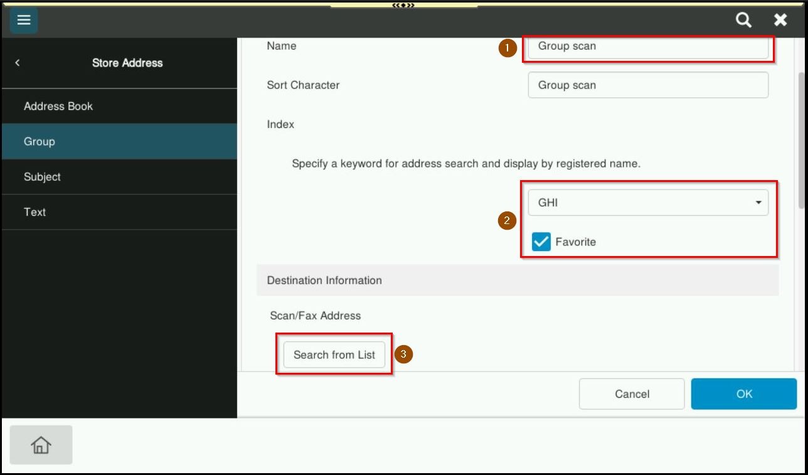Image resolution: width=808 pixels, height=475 pixels.
Task: Click the Cancel button
Action: 631,394
